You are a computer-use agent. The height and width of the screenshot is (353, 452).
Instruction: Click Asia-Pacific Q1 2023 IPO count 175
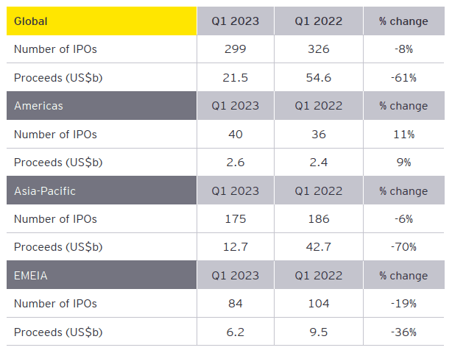click(236, 219)
